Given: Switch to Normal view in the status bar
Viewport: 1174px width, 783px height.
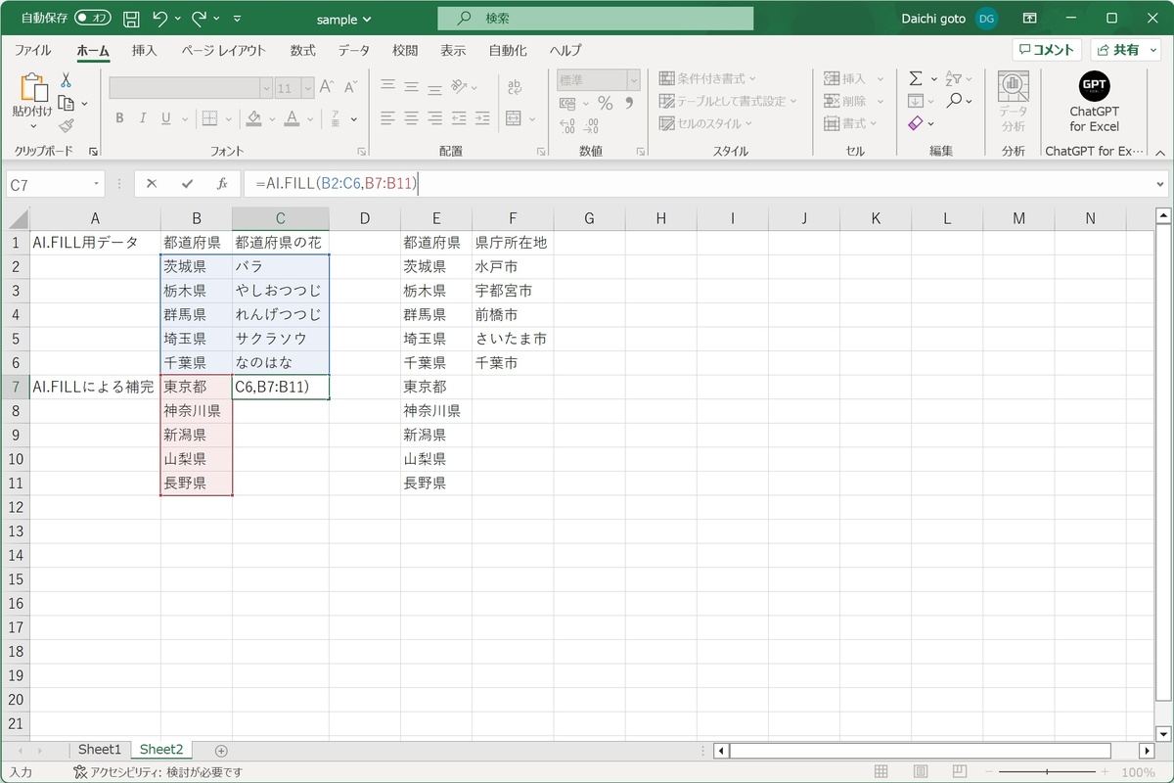Looking at the screenshot, I should tap(881, 772).
